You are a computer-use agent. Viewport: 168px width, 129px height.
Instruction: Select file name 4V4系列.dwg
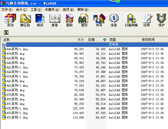click(x=16, y=54)
